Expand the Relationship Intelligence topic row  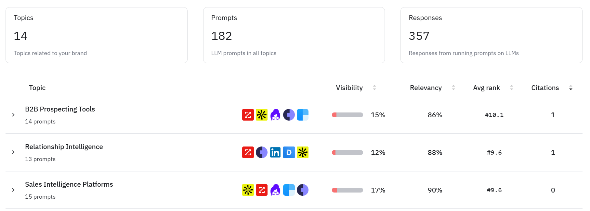pos(13,152)
